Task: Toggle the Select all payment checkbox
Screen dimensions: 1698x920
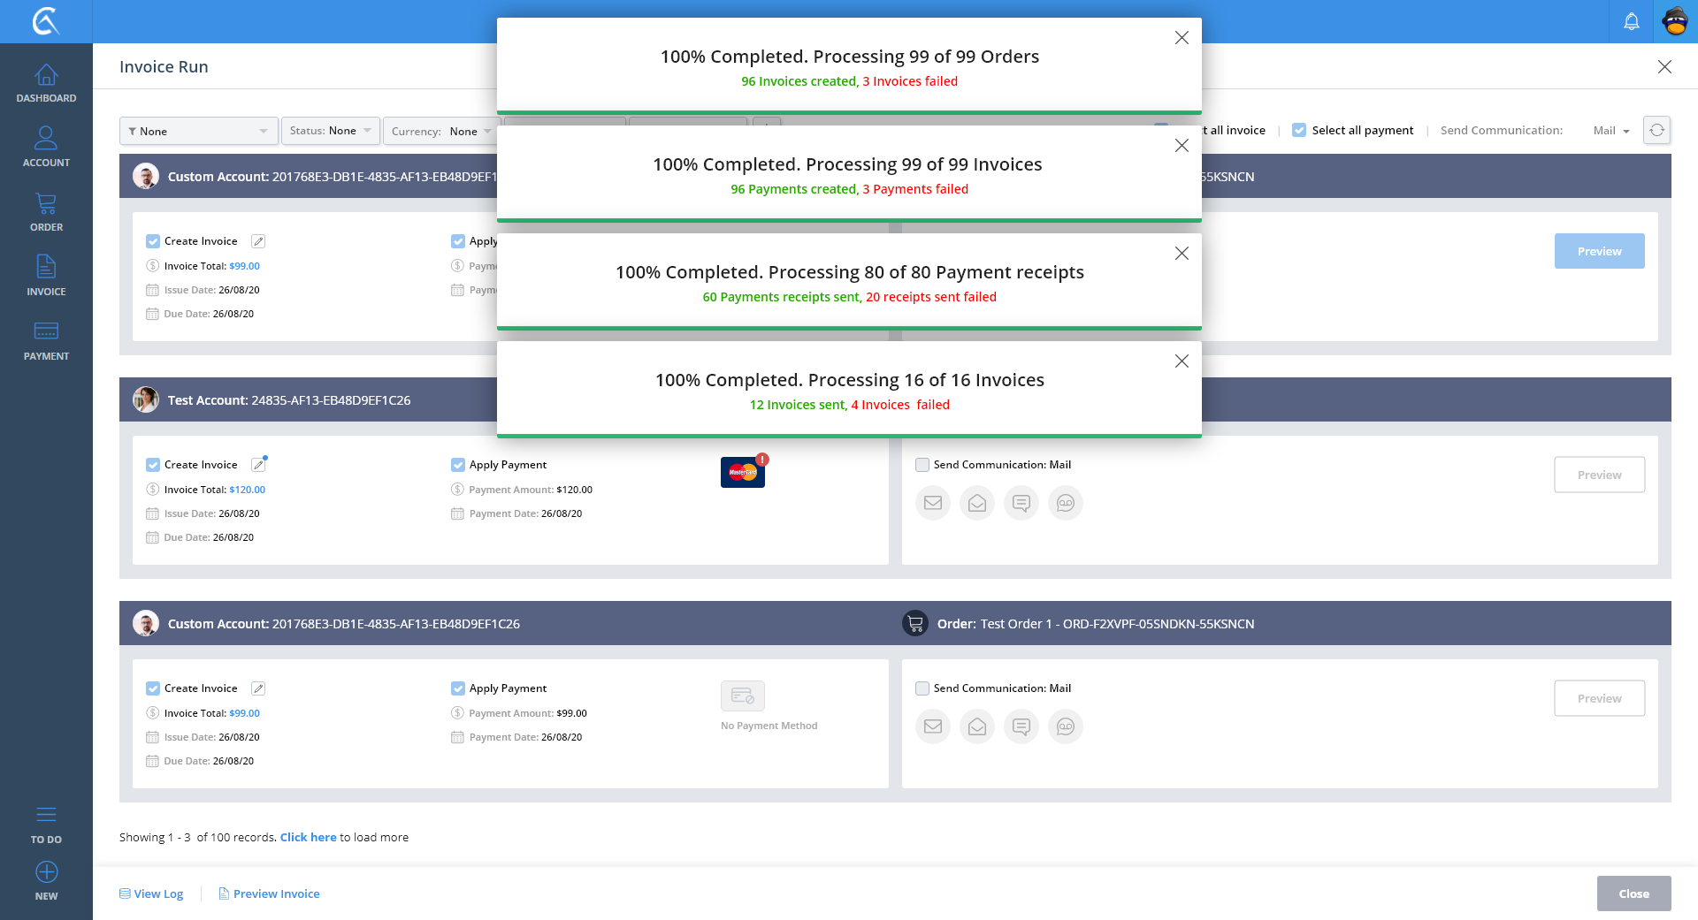Action: tap(1299, 130)
